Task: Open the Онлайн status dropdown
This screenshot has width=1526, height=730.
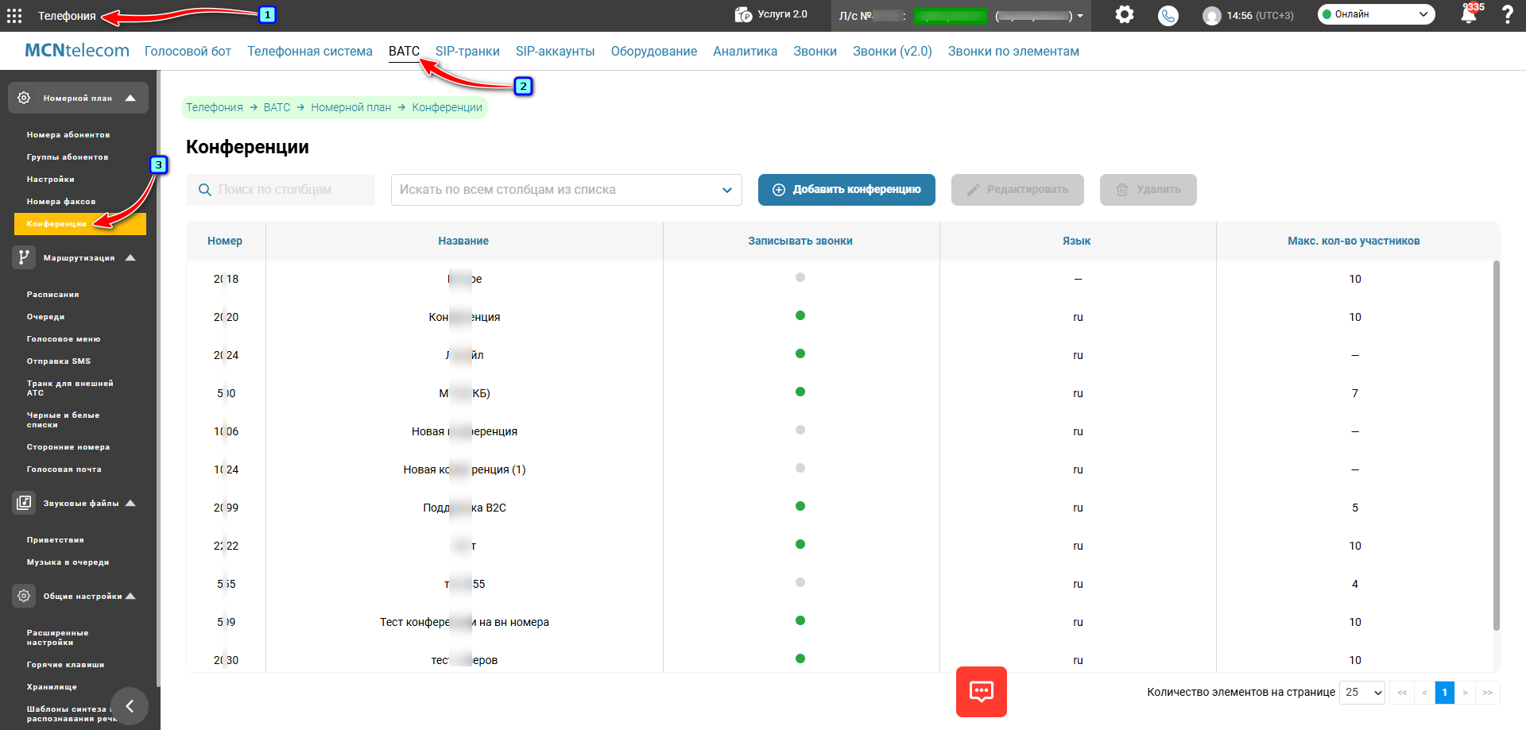Action: click(1376, 14)
